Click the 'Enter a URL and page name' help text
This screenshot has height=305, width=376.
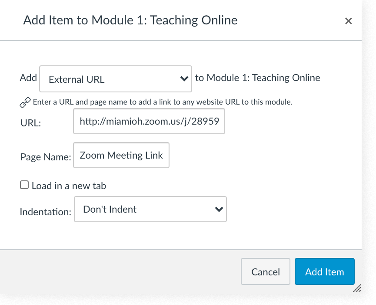click(x=163, y=102)
